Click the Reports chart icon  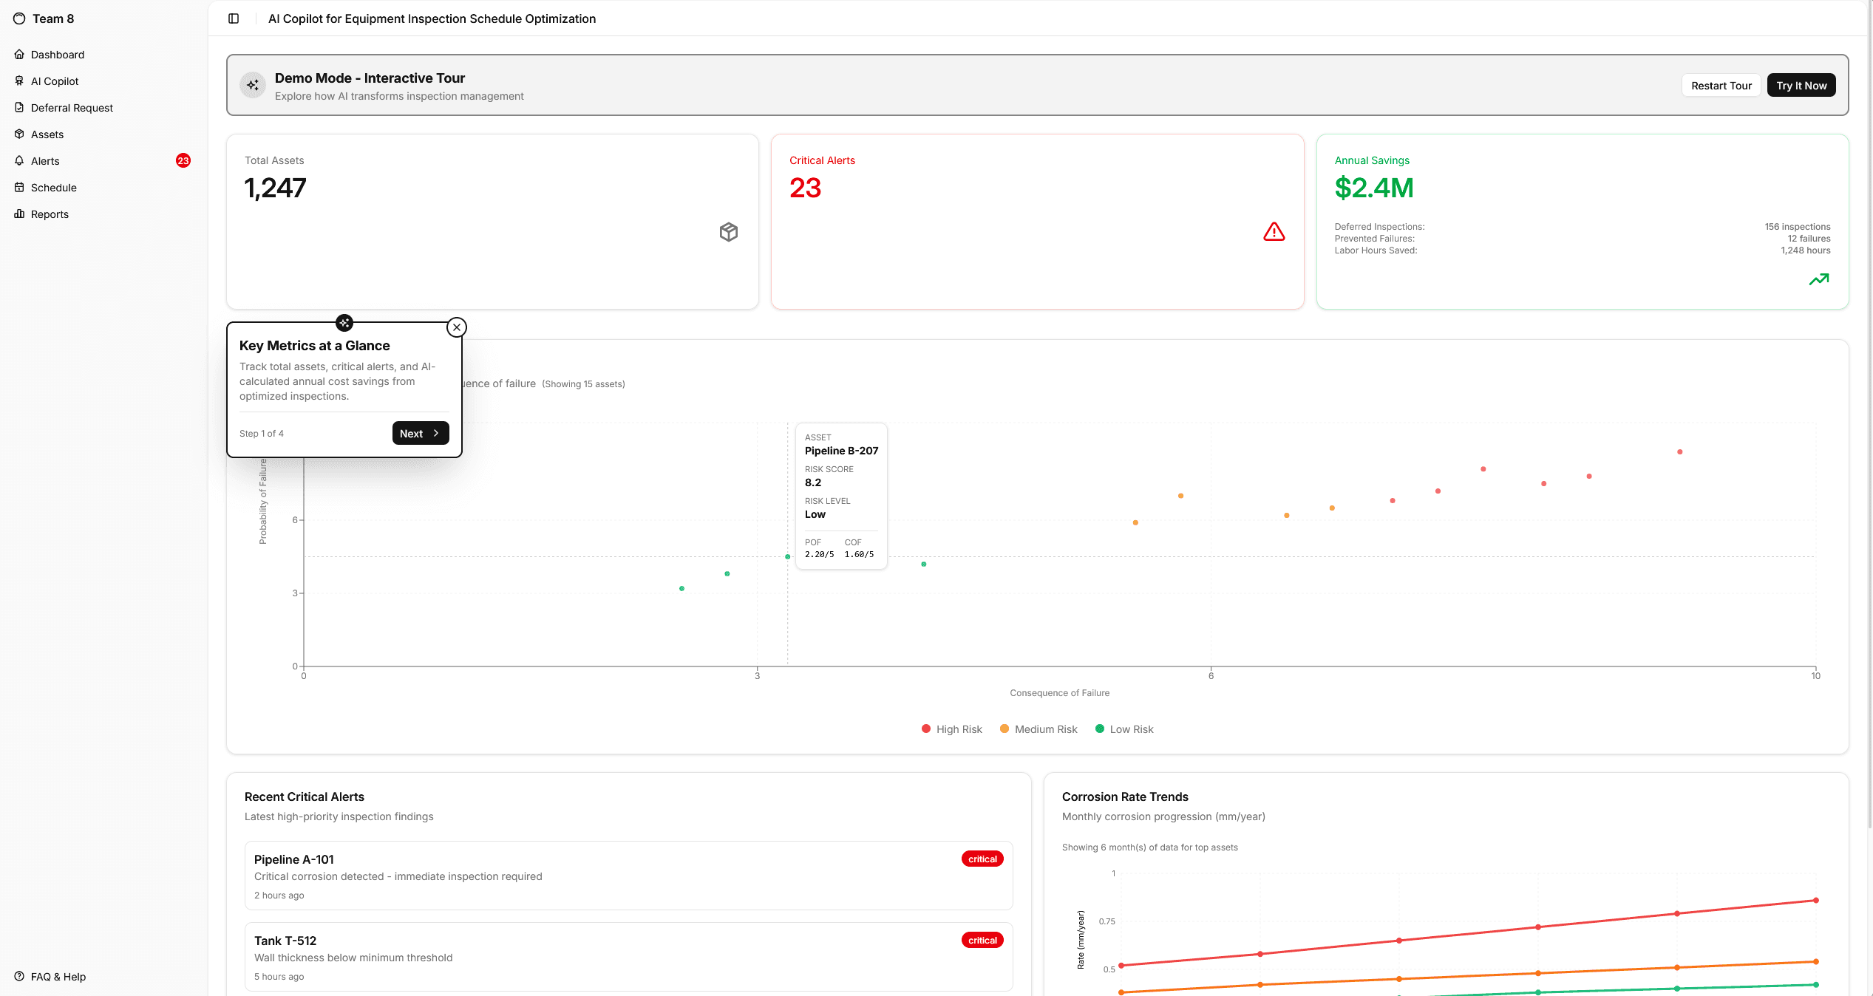[19, 214]
